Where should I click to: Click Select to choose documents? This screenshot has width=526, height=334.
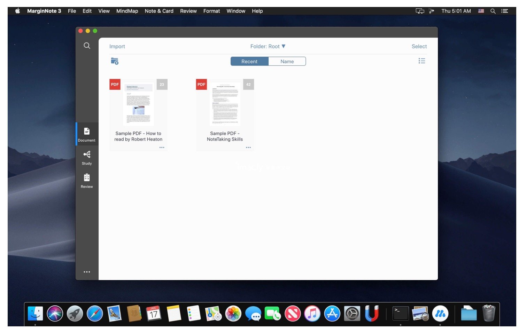point(419,46)
